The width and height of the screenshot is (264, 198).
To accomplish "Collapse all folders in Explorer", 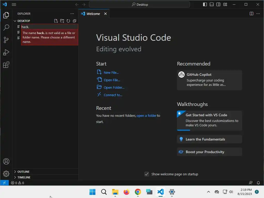I will (x=75, y=21).
